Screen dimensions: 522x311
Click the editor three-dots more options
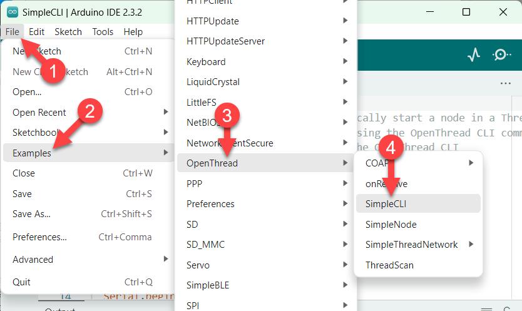coord(505,83)
